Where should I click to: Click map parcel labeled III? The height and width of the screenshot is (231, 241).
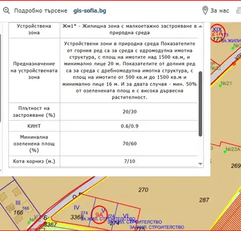18,203
